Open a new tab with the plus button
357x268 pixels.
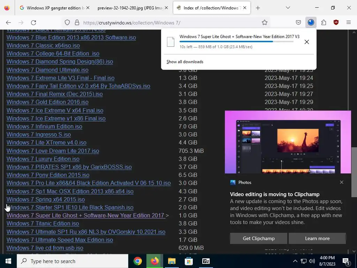point(258,8)
